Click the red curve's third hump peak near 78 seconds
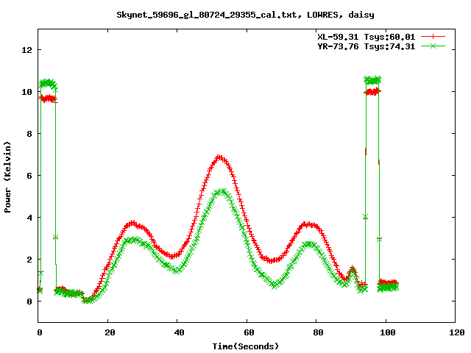Screen dimensions: 471x353 click(x=308, y=224)
